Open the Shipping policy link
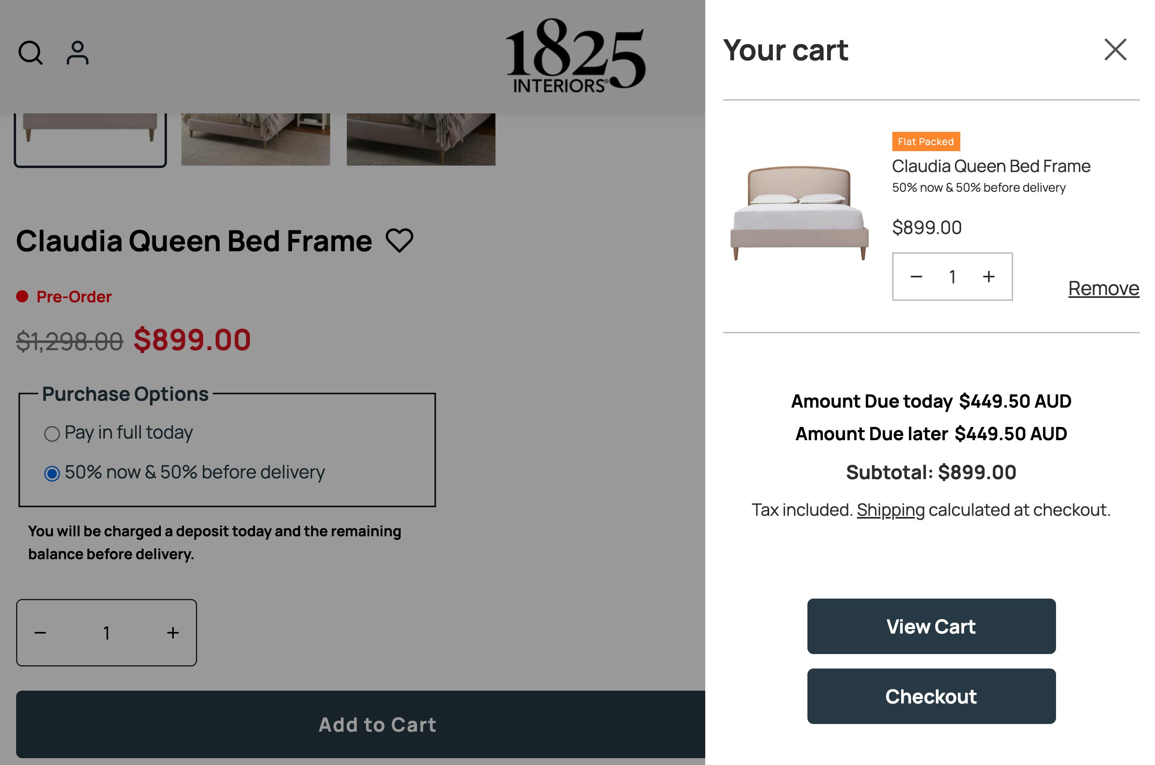 pyautogui.click(x=890, y=510)
